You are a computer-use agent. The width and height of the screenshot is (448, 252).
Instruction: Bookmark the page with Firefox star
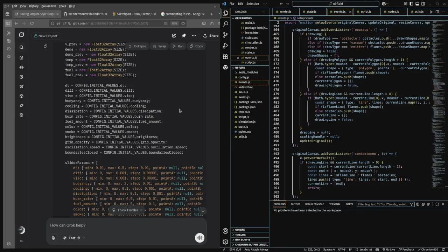click(x=183, y=23)
